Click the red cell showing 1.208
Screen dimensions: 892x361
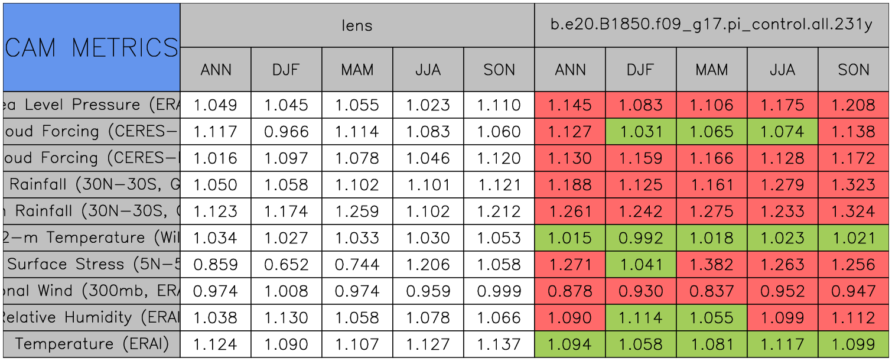pos(854,105)
